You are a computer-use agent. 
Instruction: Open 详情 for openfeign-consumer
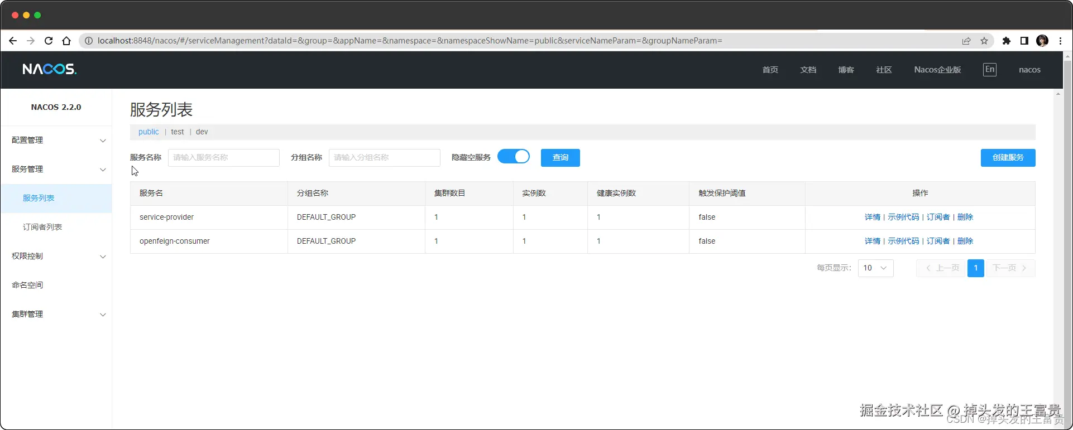pos(872,241)
